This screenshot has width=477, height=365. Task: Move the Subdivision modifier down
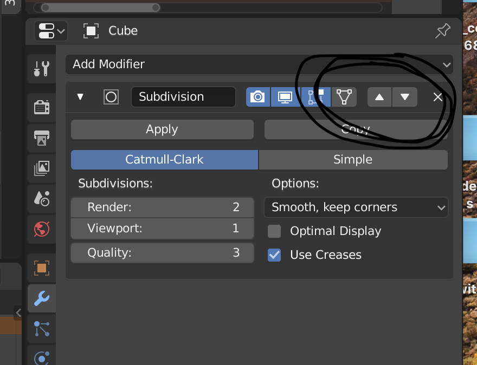405,97
